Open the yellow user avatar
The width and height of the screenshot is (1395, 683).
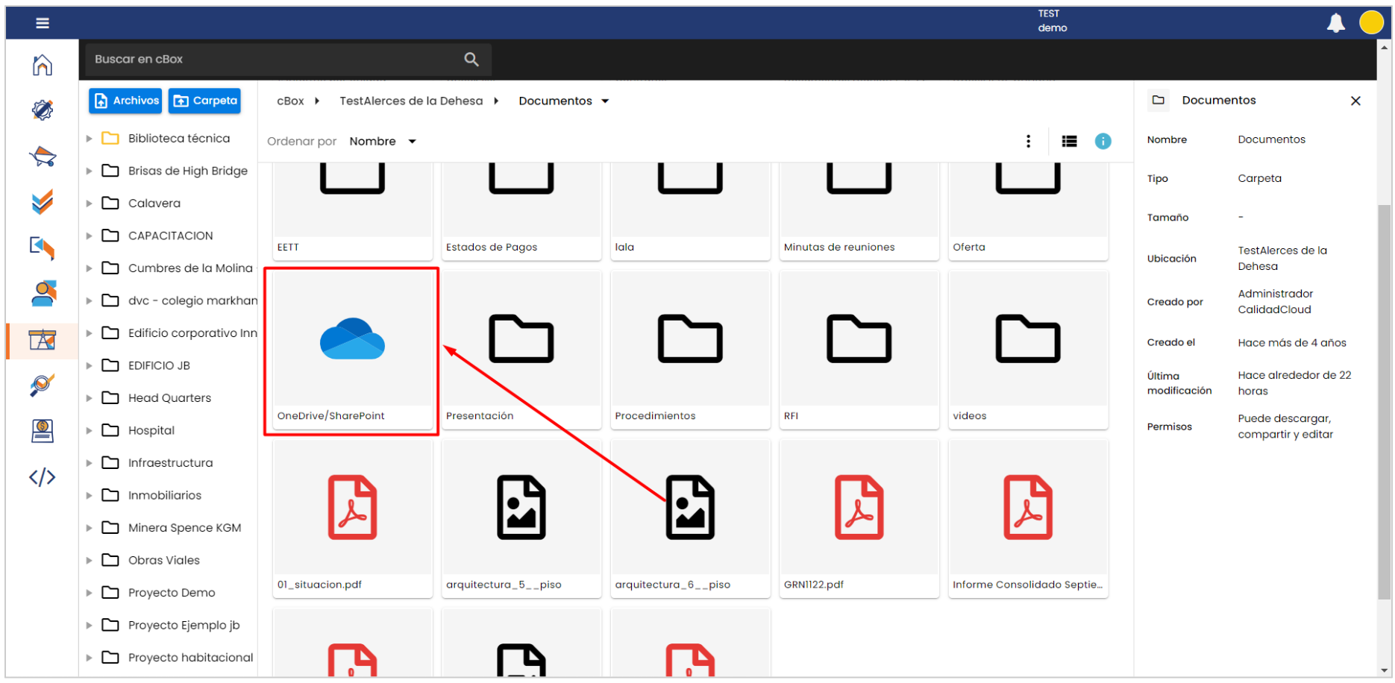pyautogui.click(x=1371, y=22)
